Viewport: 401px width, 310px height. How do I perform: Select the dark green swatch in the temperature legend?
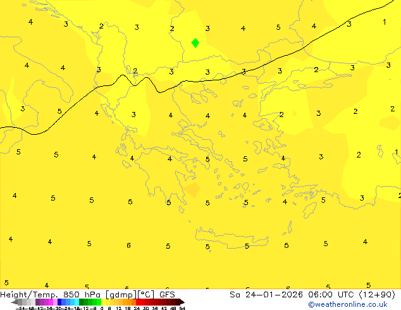coord(82,302)
